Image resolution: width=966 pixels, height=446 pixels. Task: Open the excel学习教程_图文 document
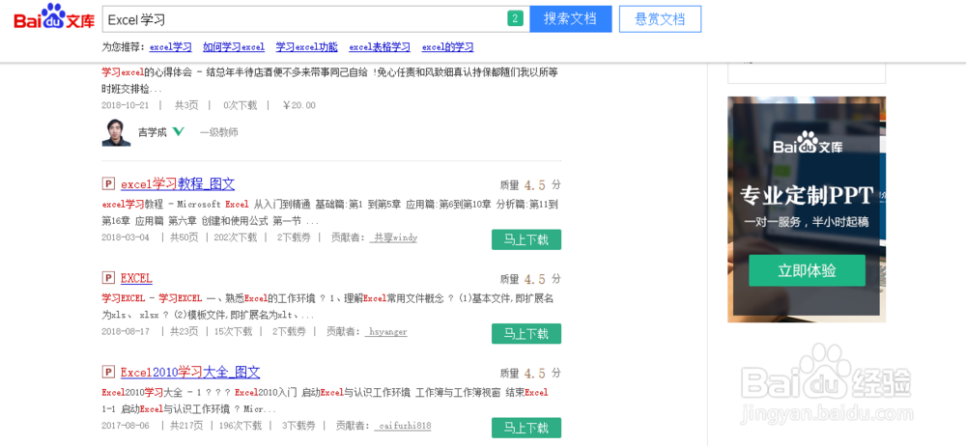click(x=178, y=183)
